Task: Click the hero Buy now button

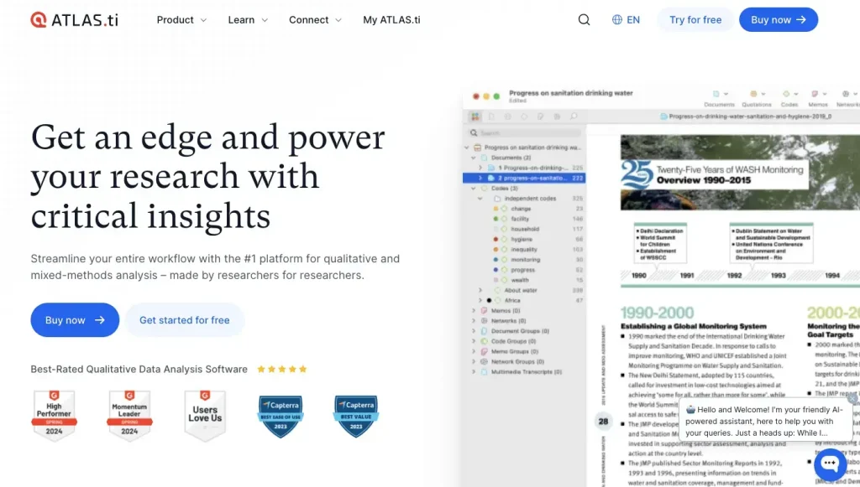Action: 75,320
